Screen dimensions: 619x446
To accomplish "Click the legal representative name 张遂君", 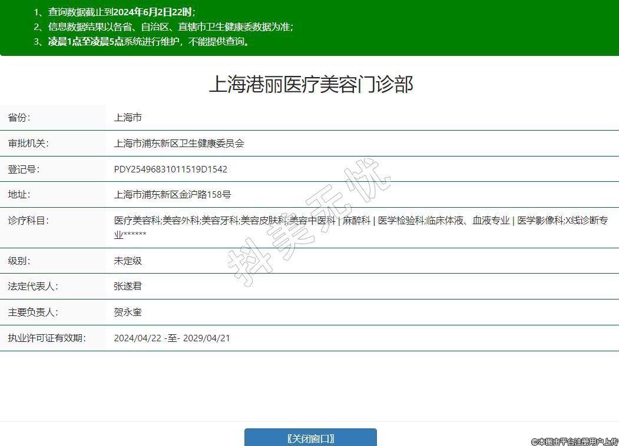I will (x=128, y=287).
